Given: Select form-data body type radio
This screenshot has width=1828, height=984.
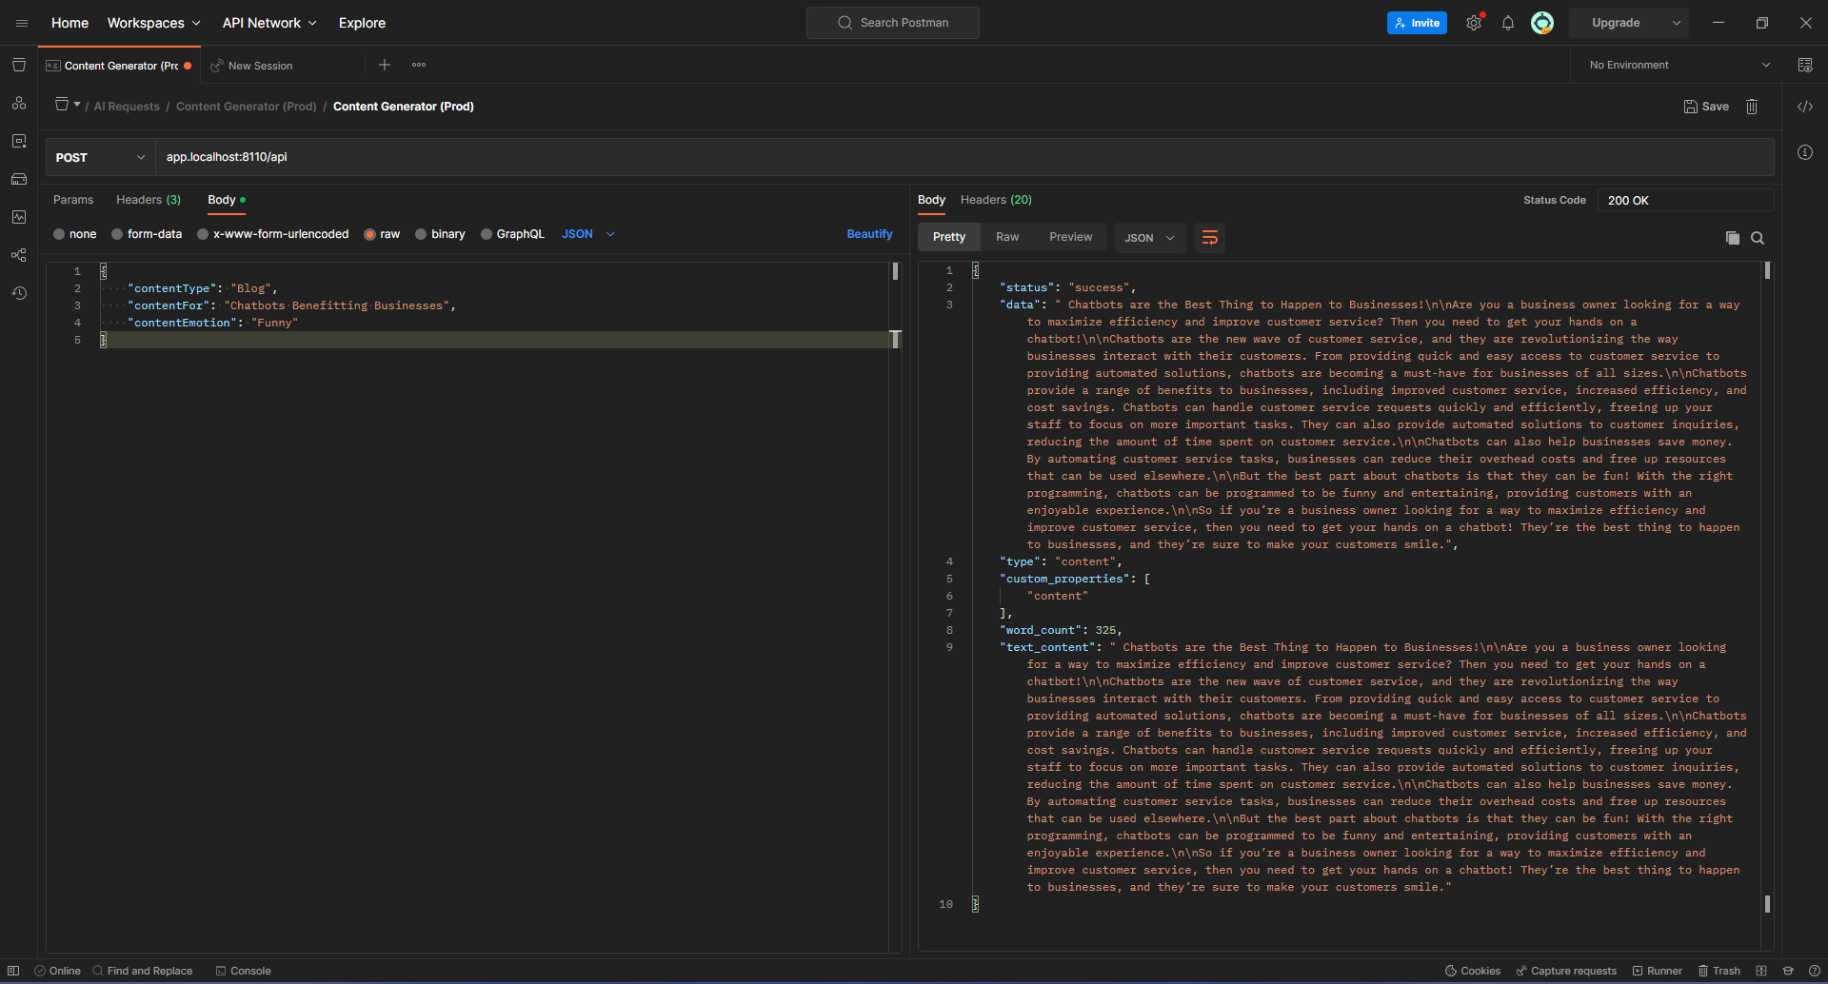Looking at the screenshot, I should click(x=117, y=234).
